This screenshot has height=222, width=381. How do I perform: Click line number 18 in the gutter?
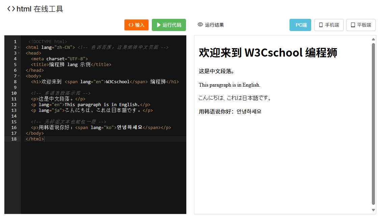click(x=14, y=139)
